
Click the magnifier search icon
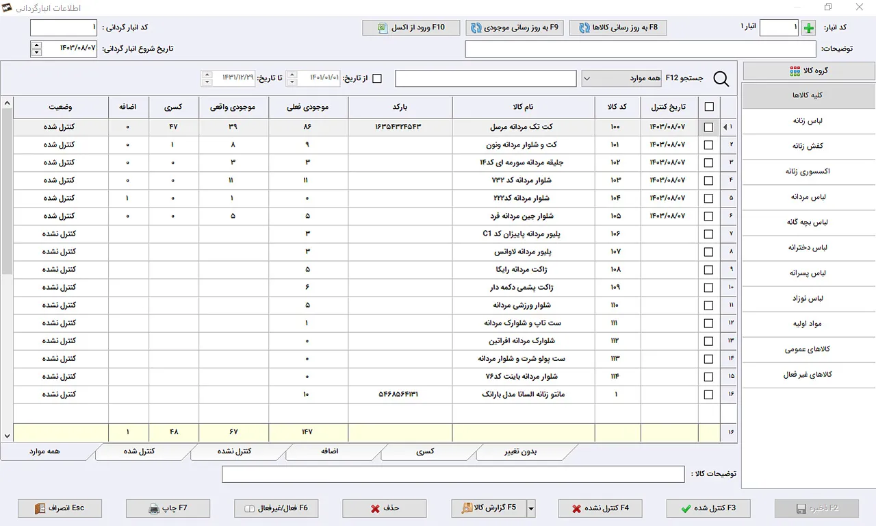[x=721, y=79]
